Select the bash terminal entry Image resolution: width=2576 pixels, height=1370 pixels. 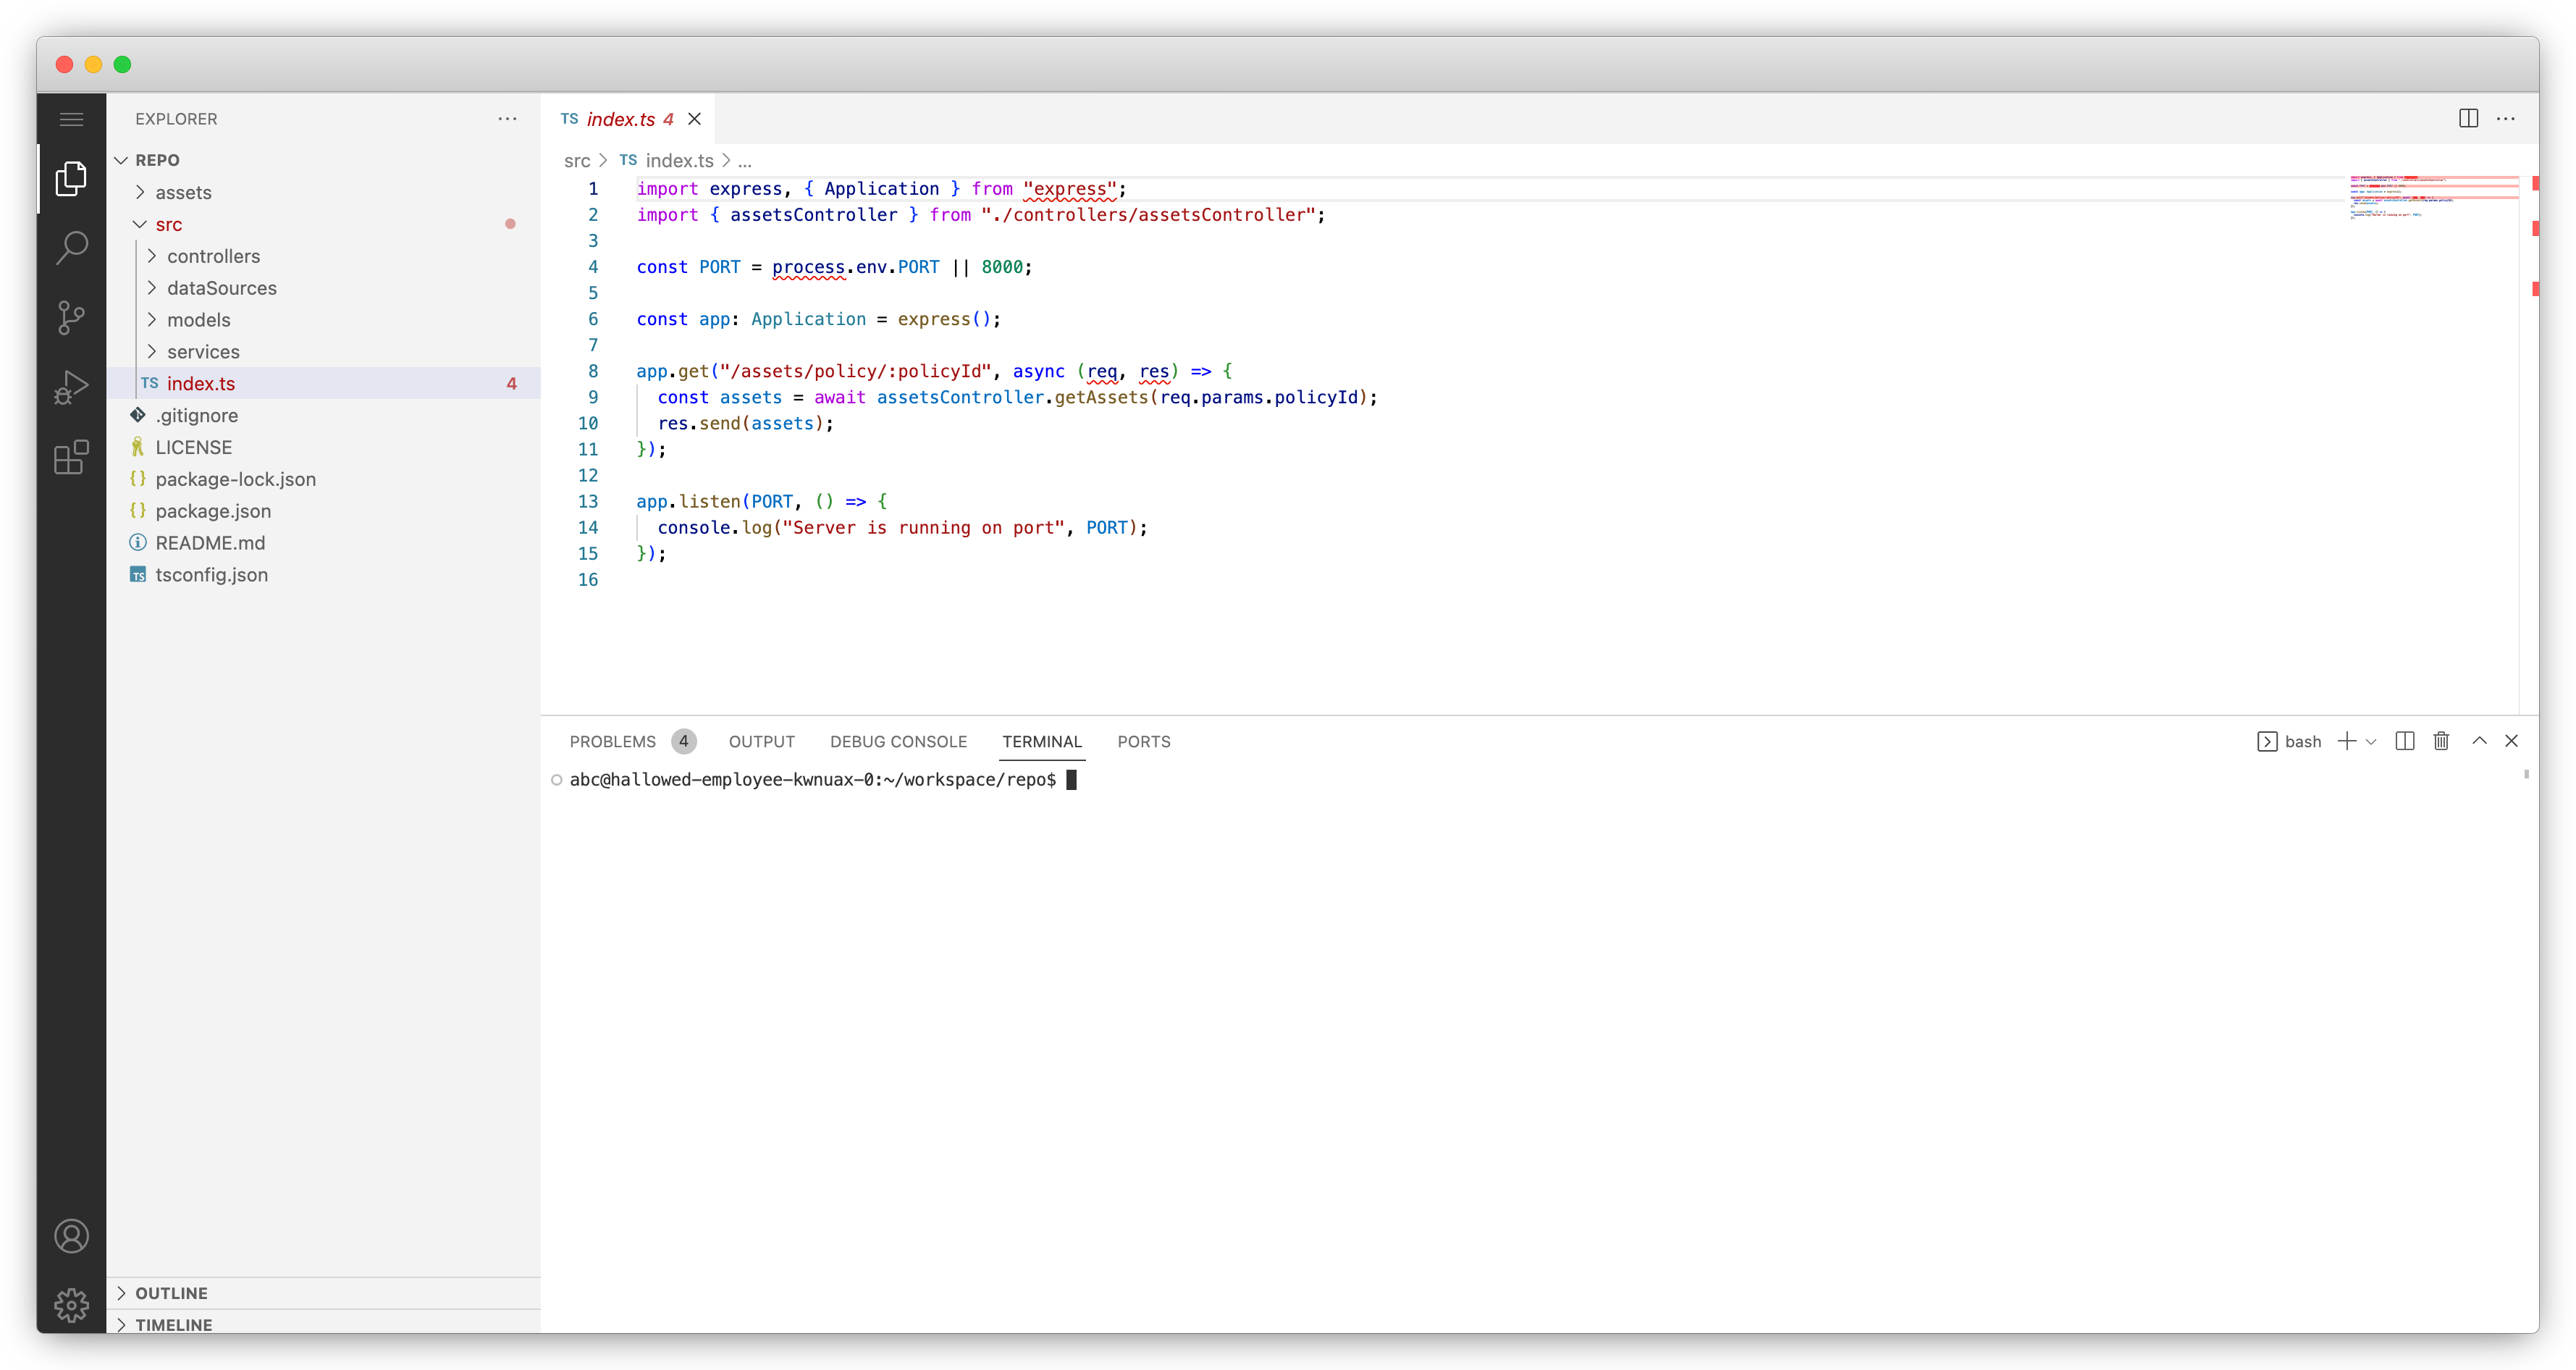coord(2289,741)
